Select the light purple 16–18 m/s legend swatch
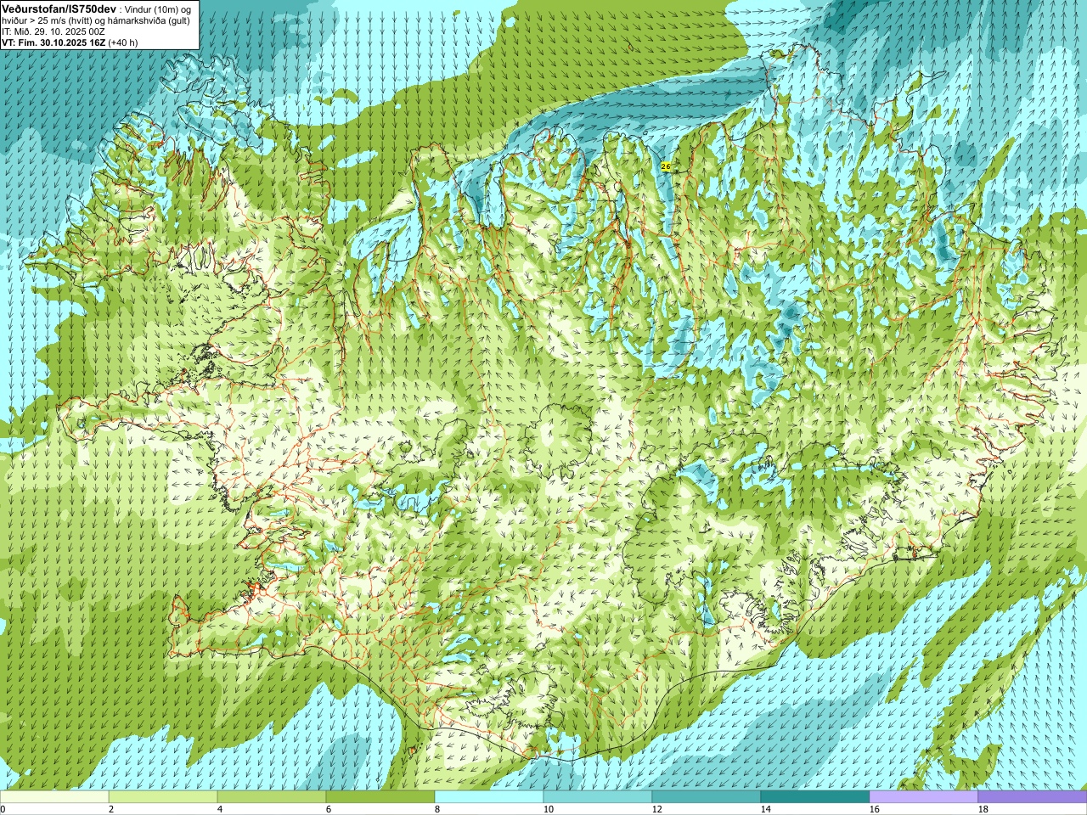 tap(924, 797)
